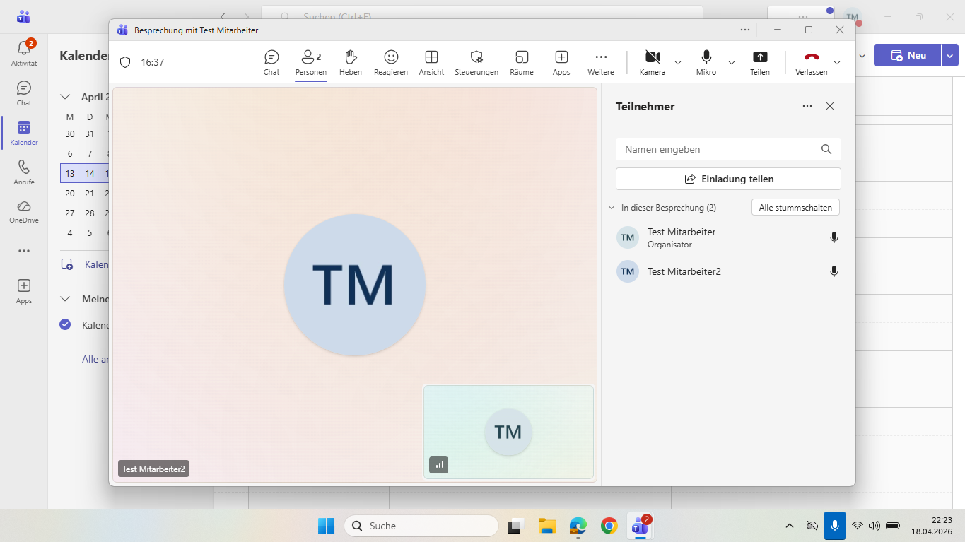Image resolution: width=965 pixels, height=542 pixels.
Task: Toggle the Mikro microphone mute
Action: click(x=706, y=62)
